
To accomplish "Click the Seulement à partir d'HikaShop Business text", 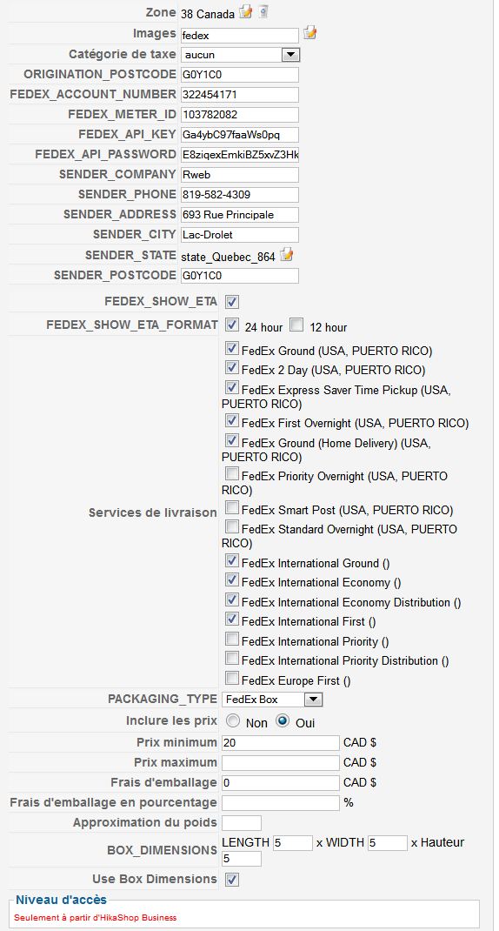I will pos(96,917).
